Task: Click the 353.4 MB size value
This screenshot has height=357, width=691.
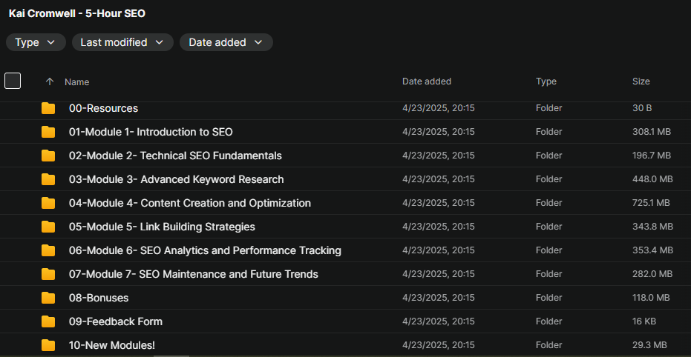Action: click(x=652, y=250)
